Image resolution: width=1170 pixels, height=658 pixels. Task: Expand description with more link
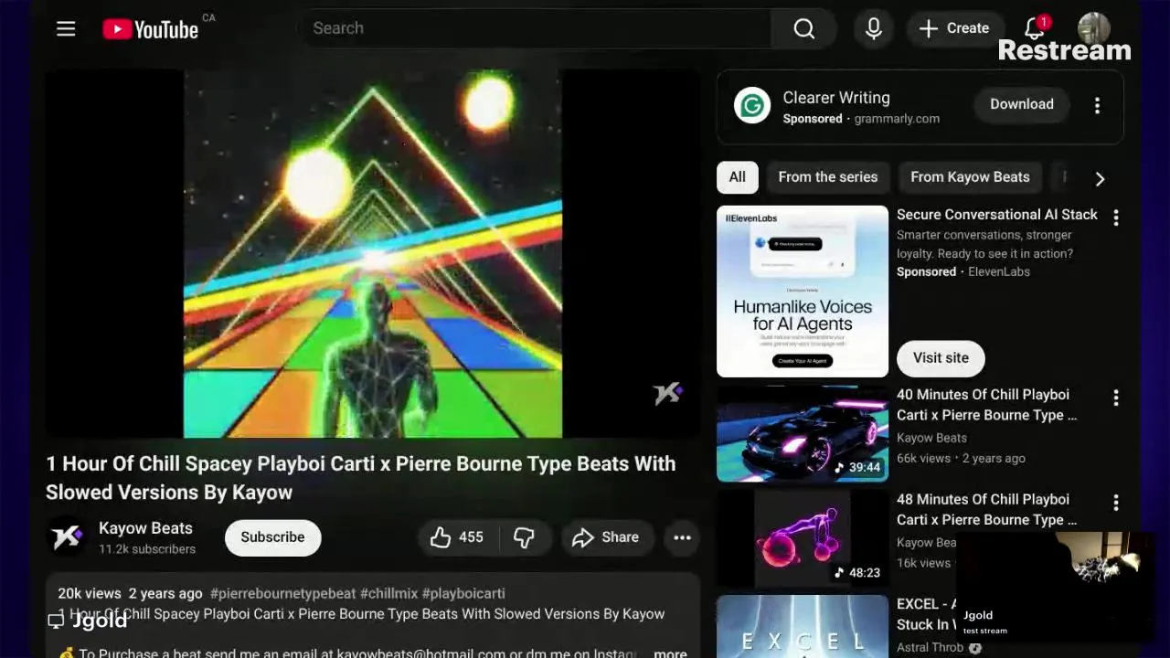pos(670,653)
